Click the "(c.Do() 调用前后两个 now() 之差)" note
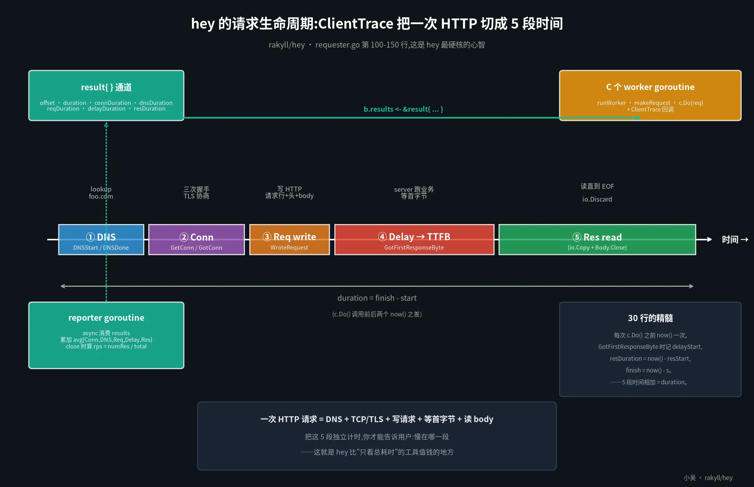754x487 pixels. pos(377,314)
